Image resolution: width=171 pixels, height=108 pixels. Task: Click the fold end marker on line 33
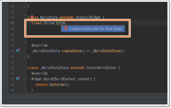[x=26, y=56]
